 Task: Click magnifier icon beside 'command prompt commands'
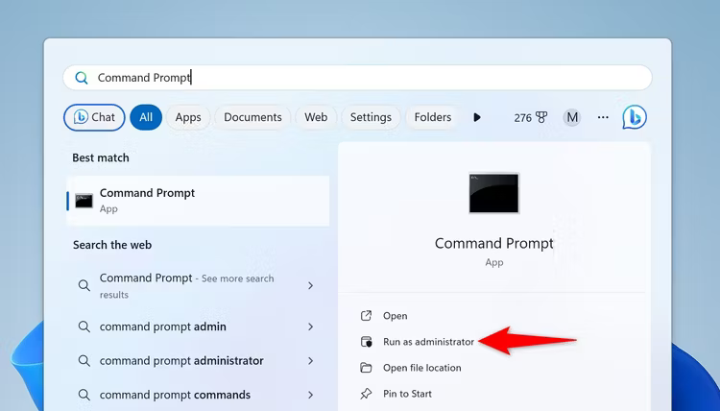(x=84, y=395)
